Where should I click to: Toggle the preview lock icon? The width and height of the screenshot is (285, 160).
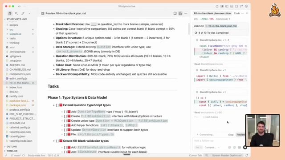coord(180,13)
